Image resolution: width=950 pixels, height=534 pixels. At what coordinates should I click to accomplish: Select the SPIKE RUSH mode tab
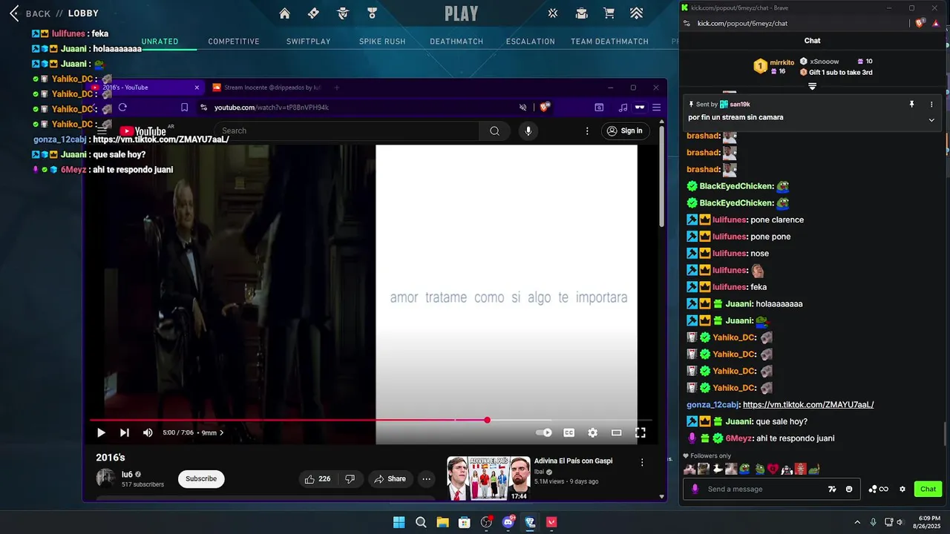382,42
